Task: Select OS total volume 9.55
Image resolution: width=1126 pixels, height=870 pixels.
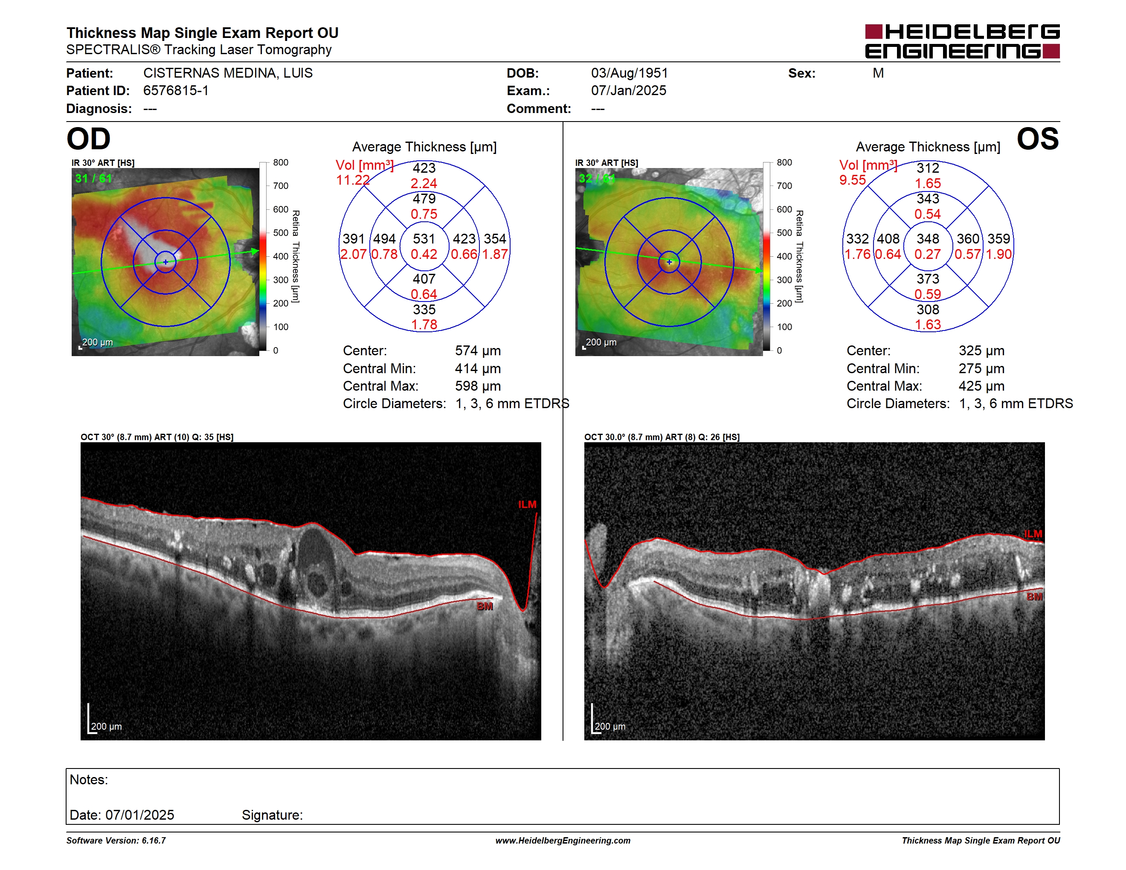Action: coord(853,180)
